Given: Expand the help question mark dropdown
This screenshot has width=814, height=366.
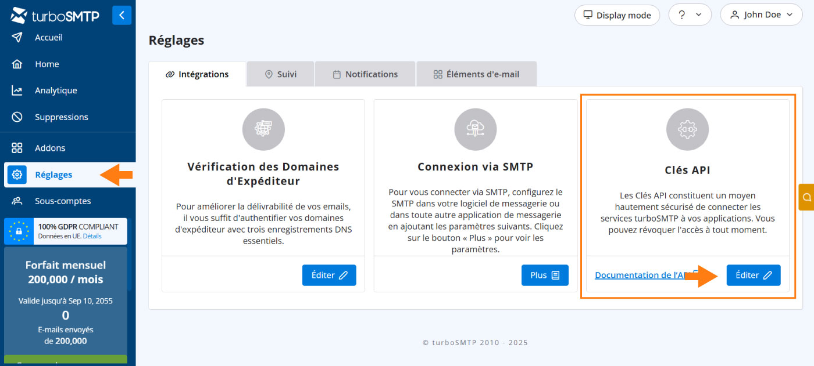Looking at the screenshot, I should point(690,15).
